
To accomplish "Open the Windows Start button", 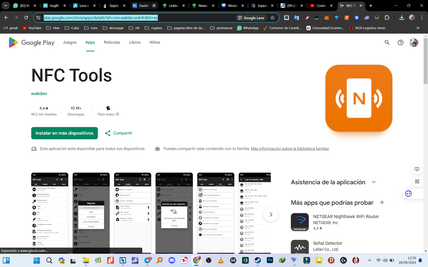I will click(36, 260).
